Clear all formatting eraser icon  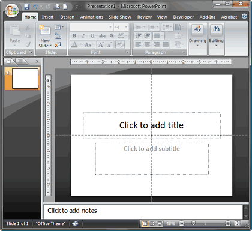[x=120, y=44]
